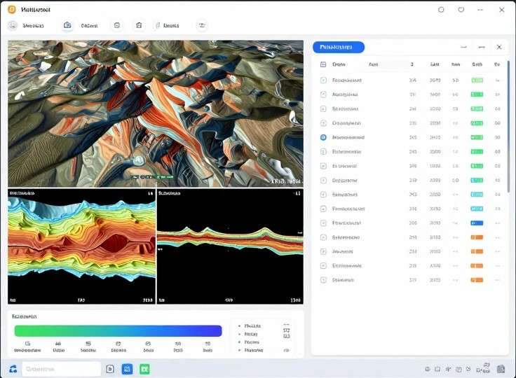Open the Start icon on the taskbar

tap(13, 369)
